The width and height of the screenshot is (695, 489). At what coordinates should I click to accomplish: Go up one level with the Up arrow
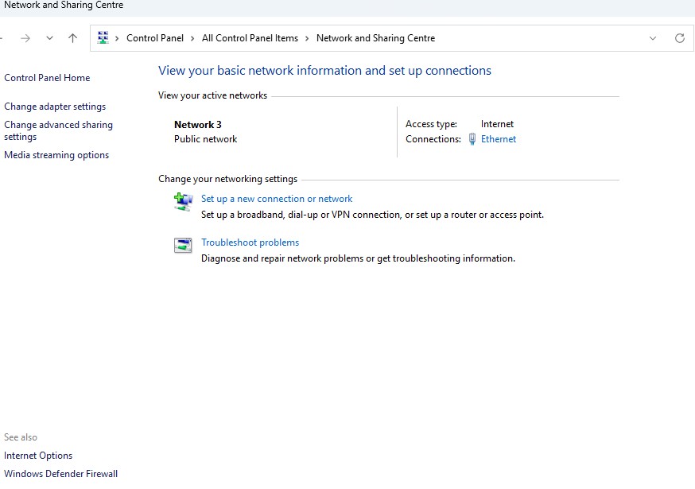click(72, 38)
